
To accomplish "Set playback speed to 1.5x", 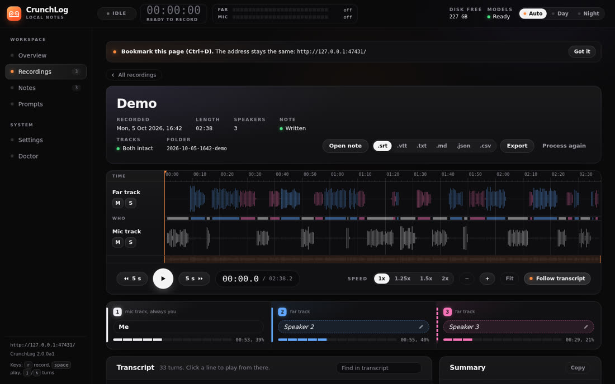I will tap(426, 279).
